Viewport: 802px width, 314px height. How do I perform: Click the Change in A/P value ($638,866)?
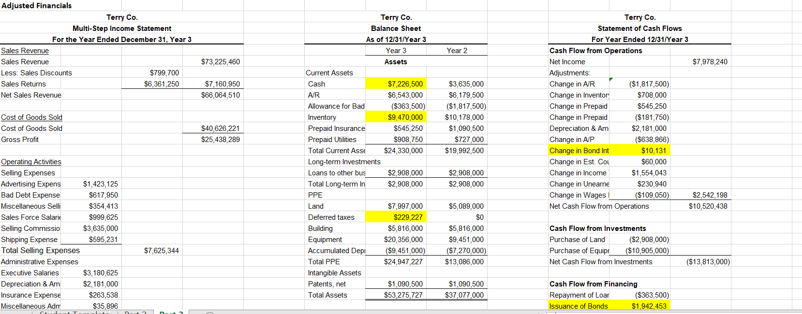coord(652,140)
